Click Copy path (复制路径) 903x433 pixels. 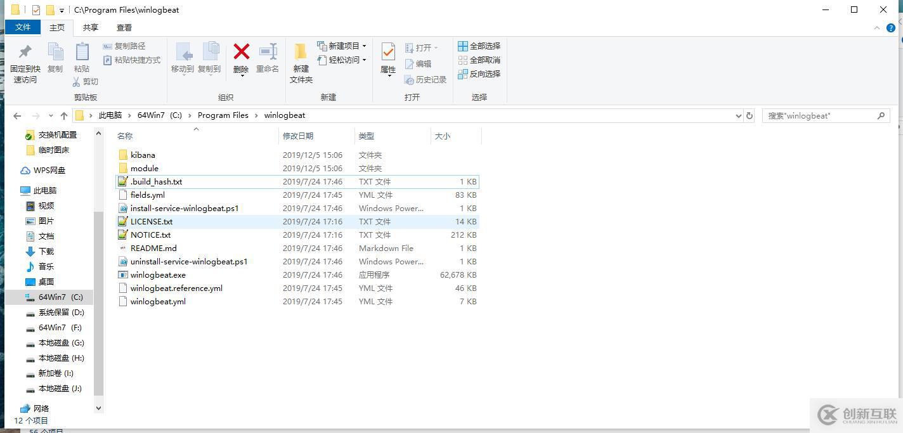click(124, 46)
